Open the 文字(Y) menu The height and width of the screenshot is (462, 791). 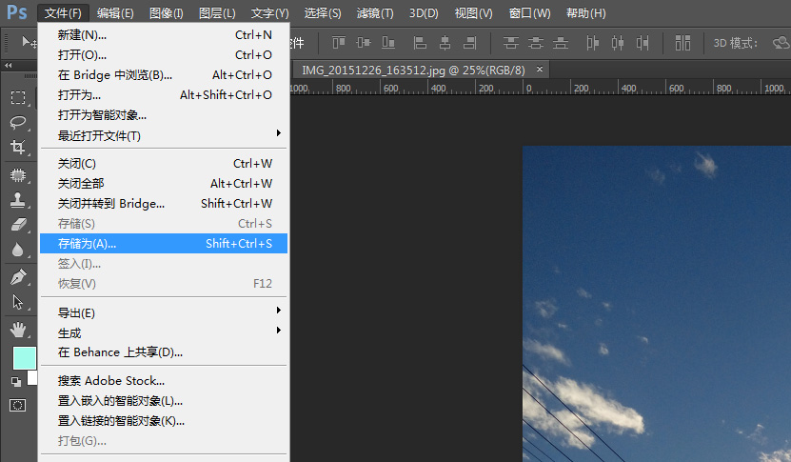pos(270,13)
